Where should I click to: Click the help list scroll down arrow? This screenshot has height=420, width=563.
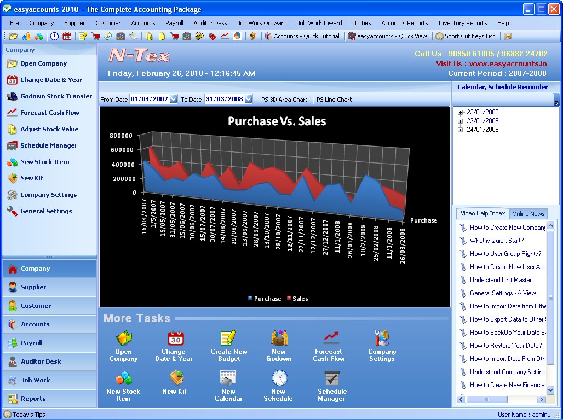(x=550, y=390)
